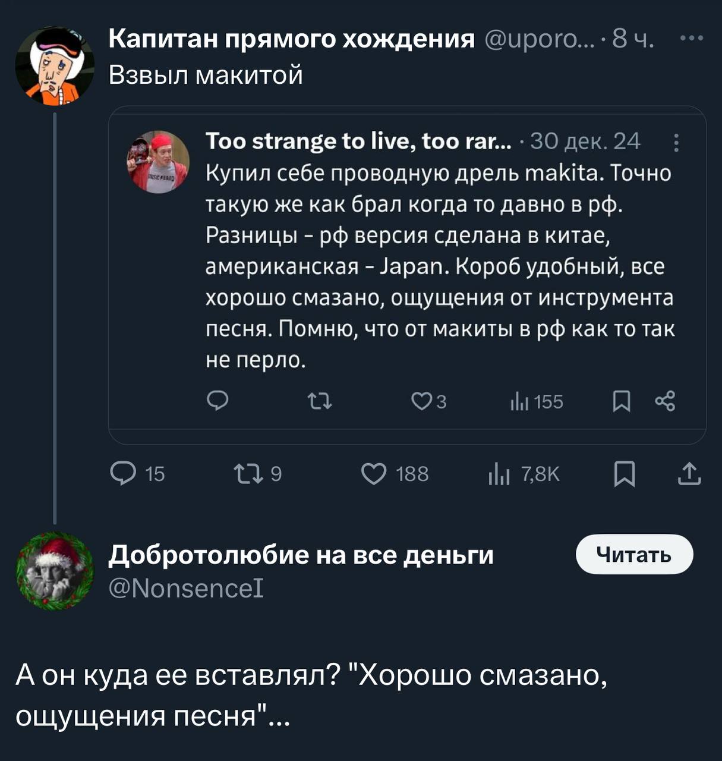The image size is (722, 761).
Task: Open three-dot menu on the main tweet
Action: [x=692, y=38]
